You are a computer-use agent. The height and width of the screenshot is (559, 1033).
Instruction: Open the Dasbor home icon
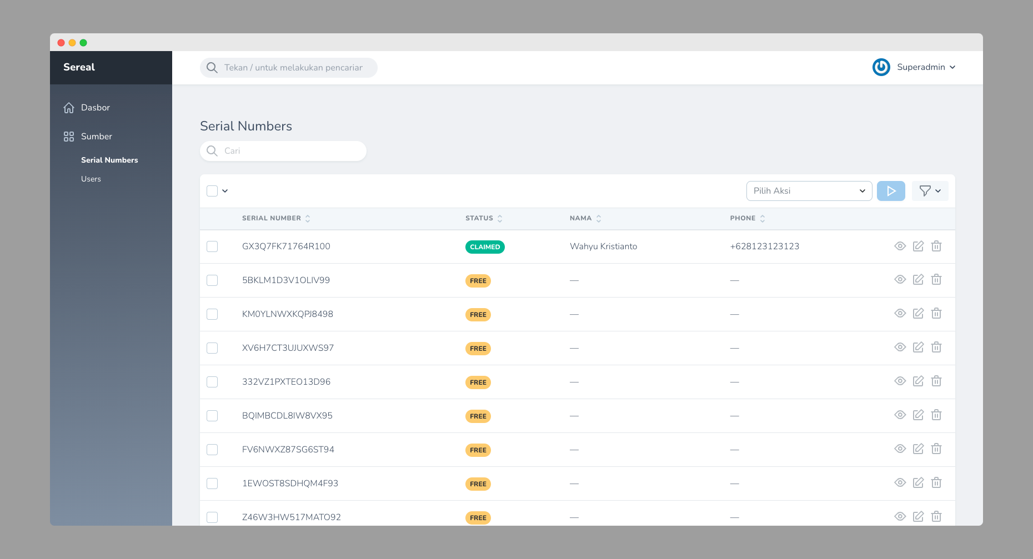(69, 108)
